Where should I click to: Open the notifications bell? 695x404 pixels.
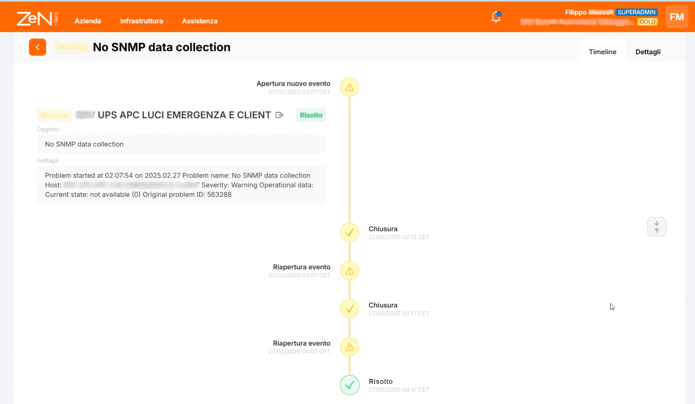[496, 17]
